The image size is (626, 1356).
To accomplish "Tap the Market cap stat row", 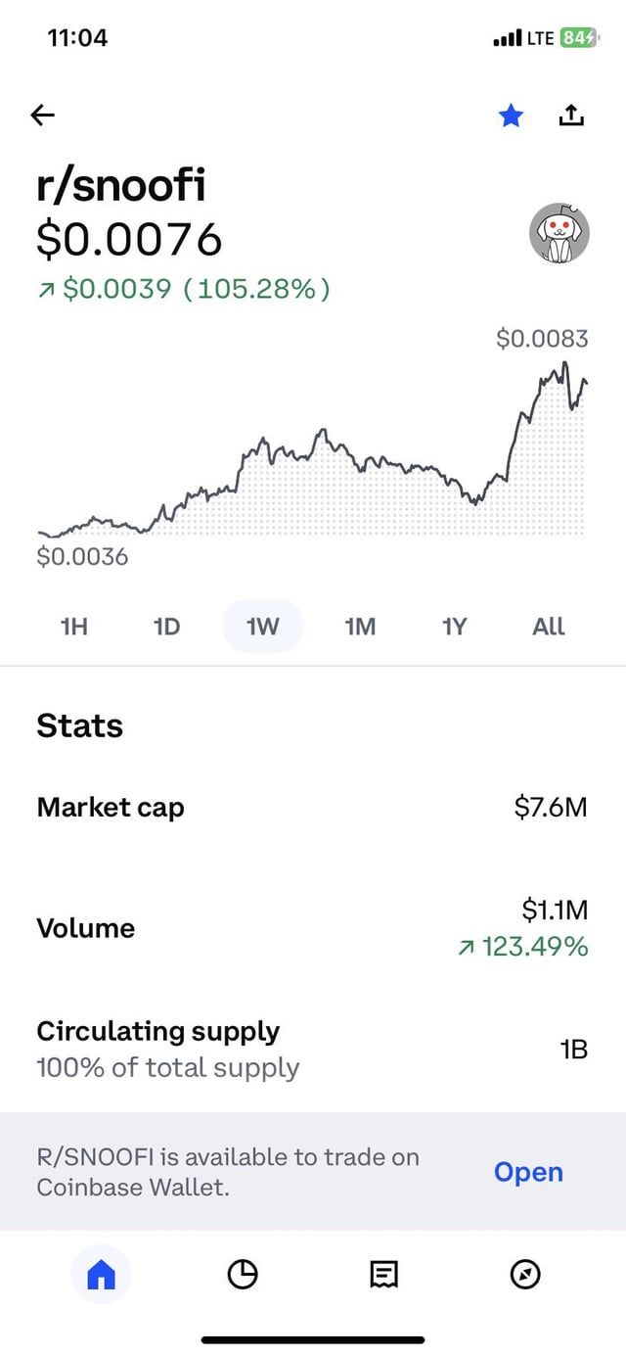I will (313, 808).
